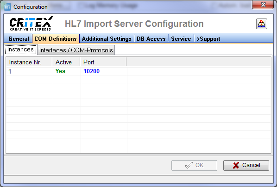Click the CRITEX logo image

tap(31, 24)
